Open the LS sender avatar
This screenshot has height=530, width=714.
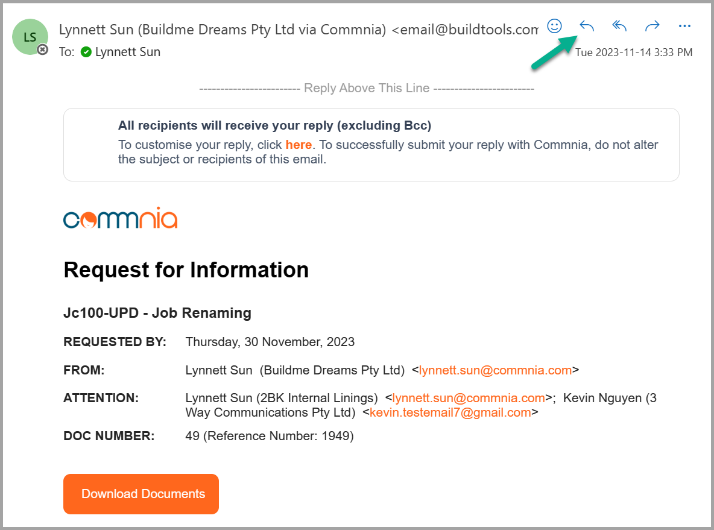(30, 37)
